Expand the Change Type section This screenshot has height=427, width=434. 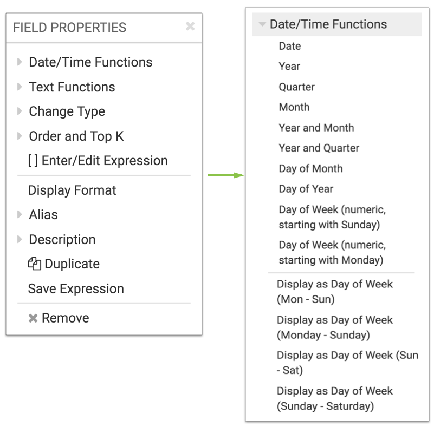20,111
